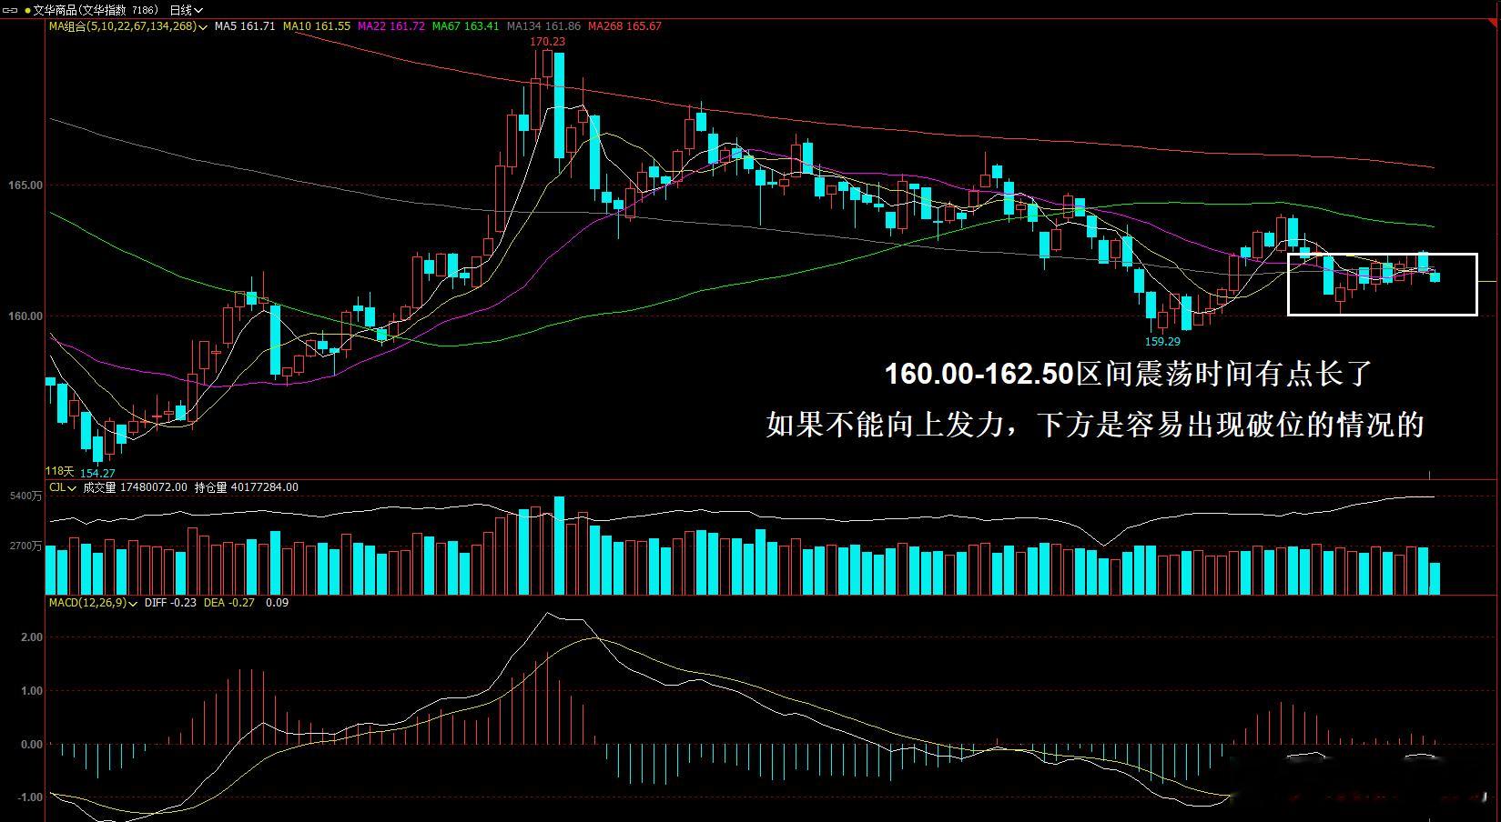Viewport: 1501px width, 822px height.
Task: Select the MA67 163.41 label
Action: (465, 26)
